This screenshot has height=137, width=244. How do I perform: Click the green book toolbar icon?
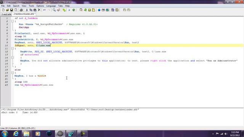(x=85, y=10)
